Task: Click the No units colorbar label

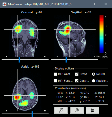Action: click(102, 57)
